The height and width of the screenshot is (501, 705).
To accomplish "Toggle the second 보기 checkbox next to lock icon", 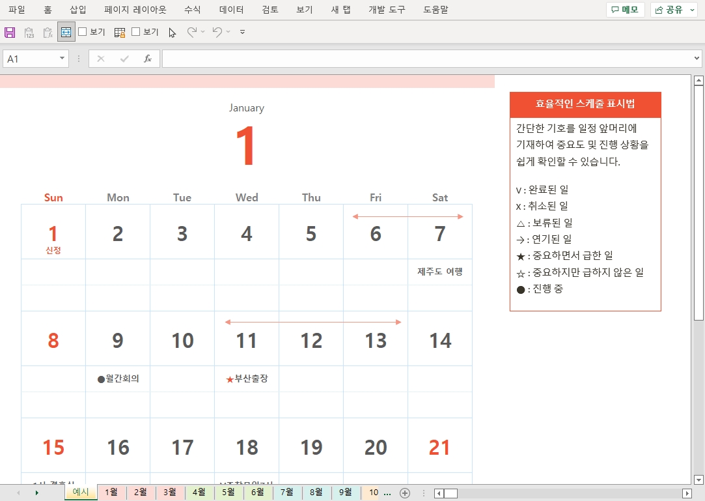I will click(136, 31).
